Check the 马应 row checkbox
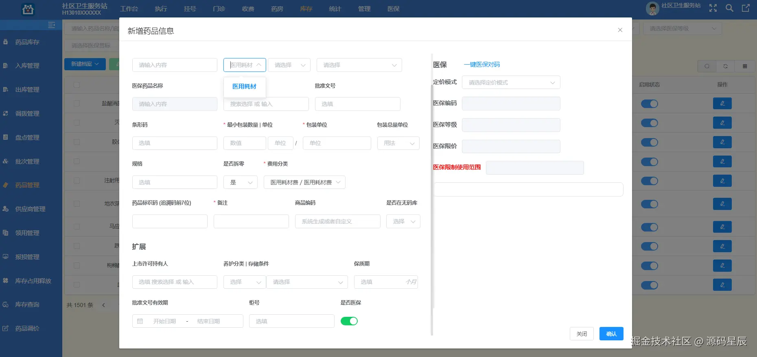Viewport: 757px width, 357px height. (x=77, y=226)
